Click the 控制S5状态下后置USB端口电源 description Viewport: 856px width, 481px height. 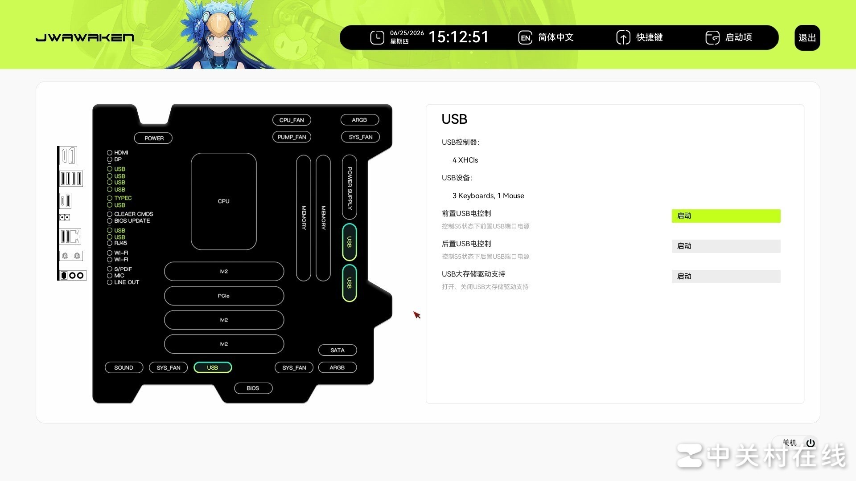point(486,257)
